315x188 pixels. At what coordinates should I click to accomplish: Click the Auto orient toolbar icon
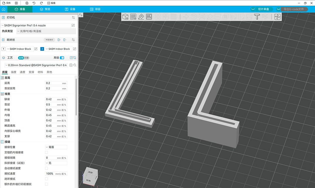[141, 17]
